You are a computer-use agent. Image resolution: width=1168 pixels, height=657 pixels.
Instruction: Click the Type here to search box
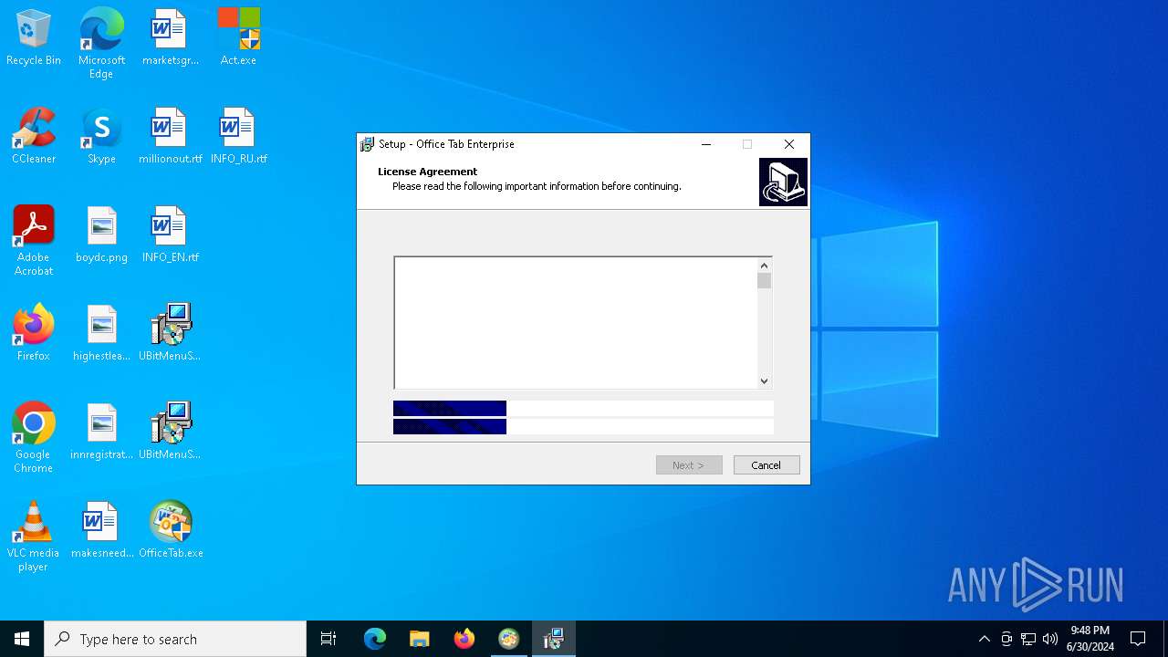click(175, 639)
